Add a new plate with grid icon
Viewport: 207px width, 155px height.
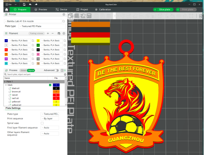click(77, 15)
